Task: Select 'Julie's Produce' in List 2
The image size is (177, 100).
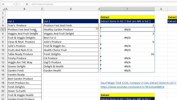Action: [71, 42]
